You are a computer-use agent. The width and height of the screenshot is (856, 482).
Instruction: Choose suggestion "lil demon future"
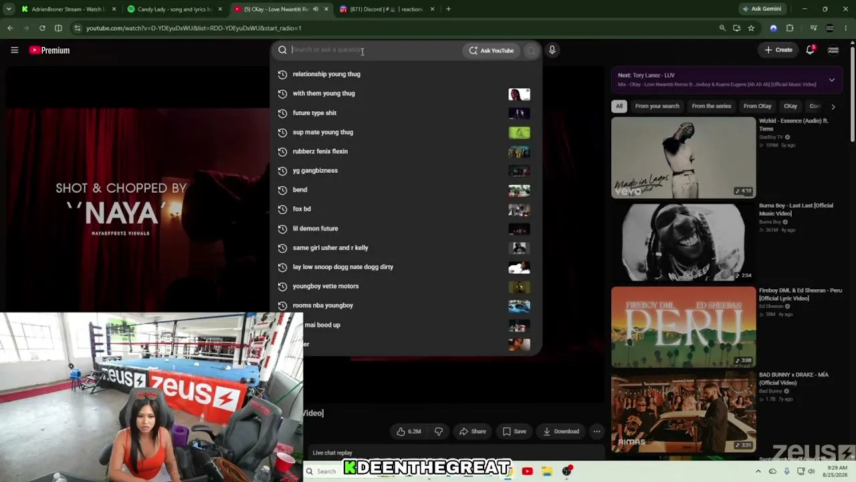click(406, 228)
